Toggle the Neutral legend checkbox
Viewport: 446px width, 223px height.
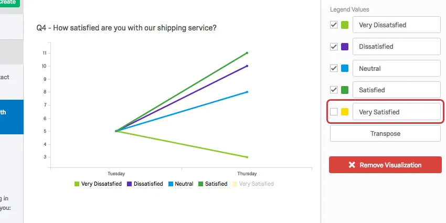334,68
